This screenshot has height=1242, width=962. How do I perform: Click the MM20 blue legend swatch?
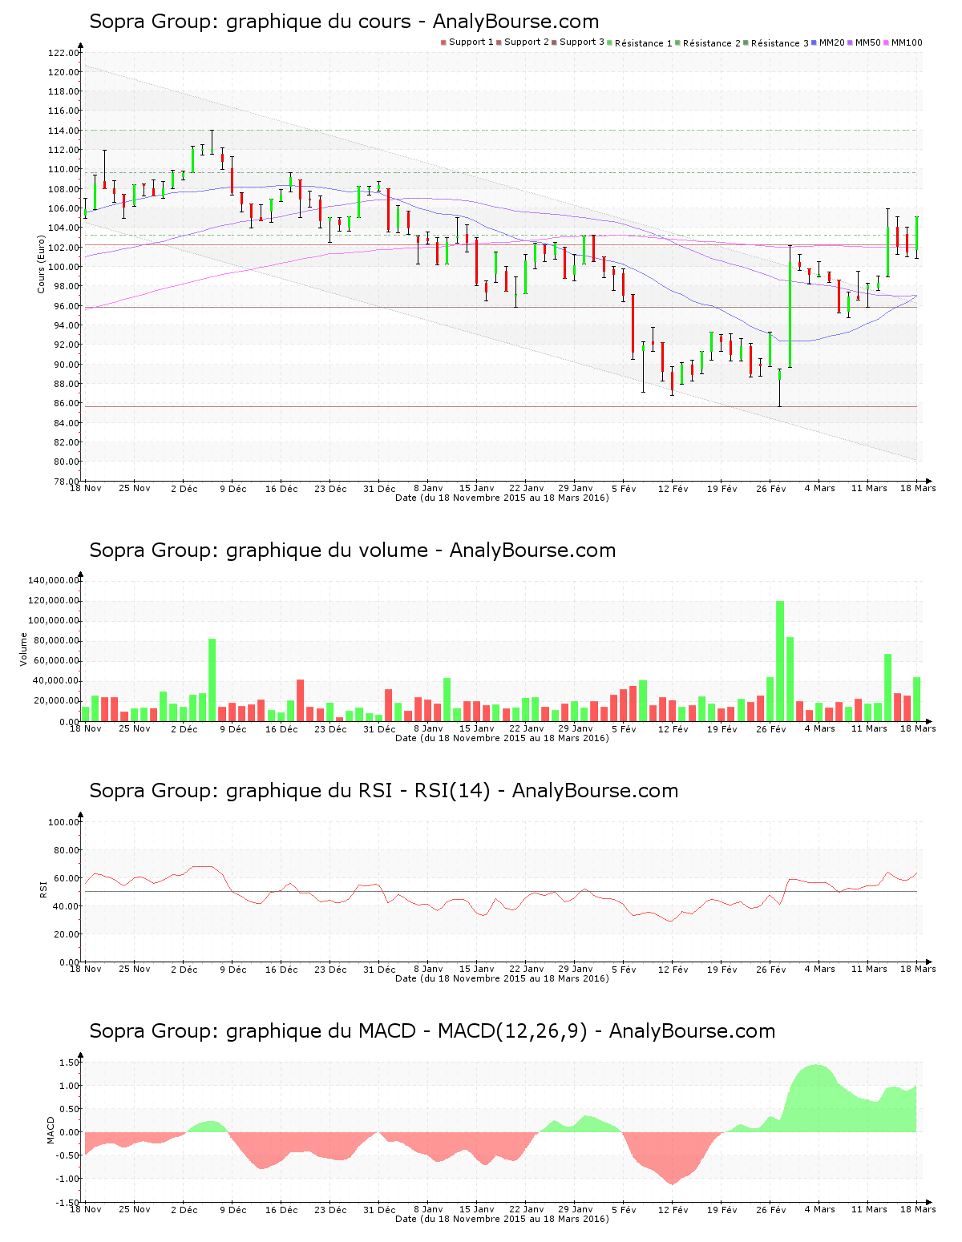(814, 42)
